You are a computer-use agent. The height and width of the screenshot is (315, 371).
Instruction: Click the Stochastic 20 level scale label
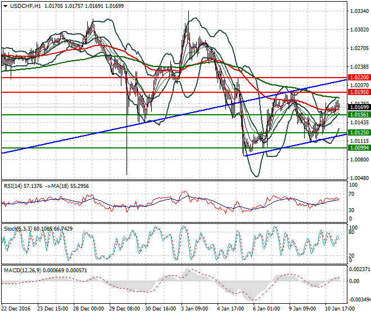[352, 255]
